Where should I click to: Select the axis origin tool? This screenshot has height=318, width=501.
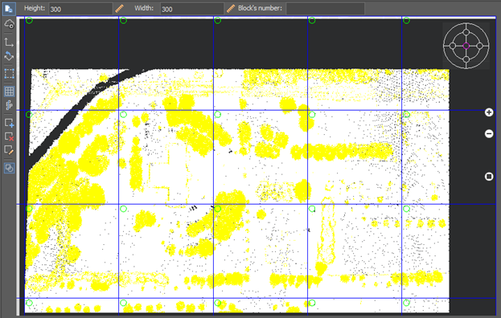(9, 42)
